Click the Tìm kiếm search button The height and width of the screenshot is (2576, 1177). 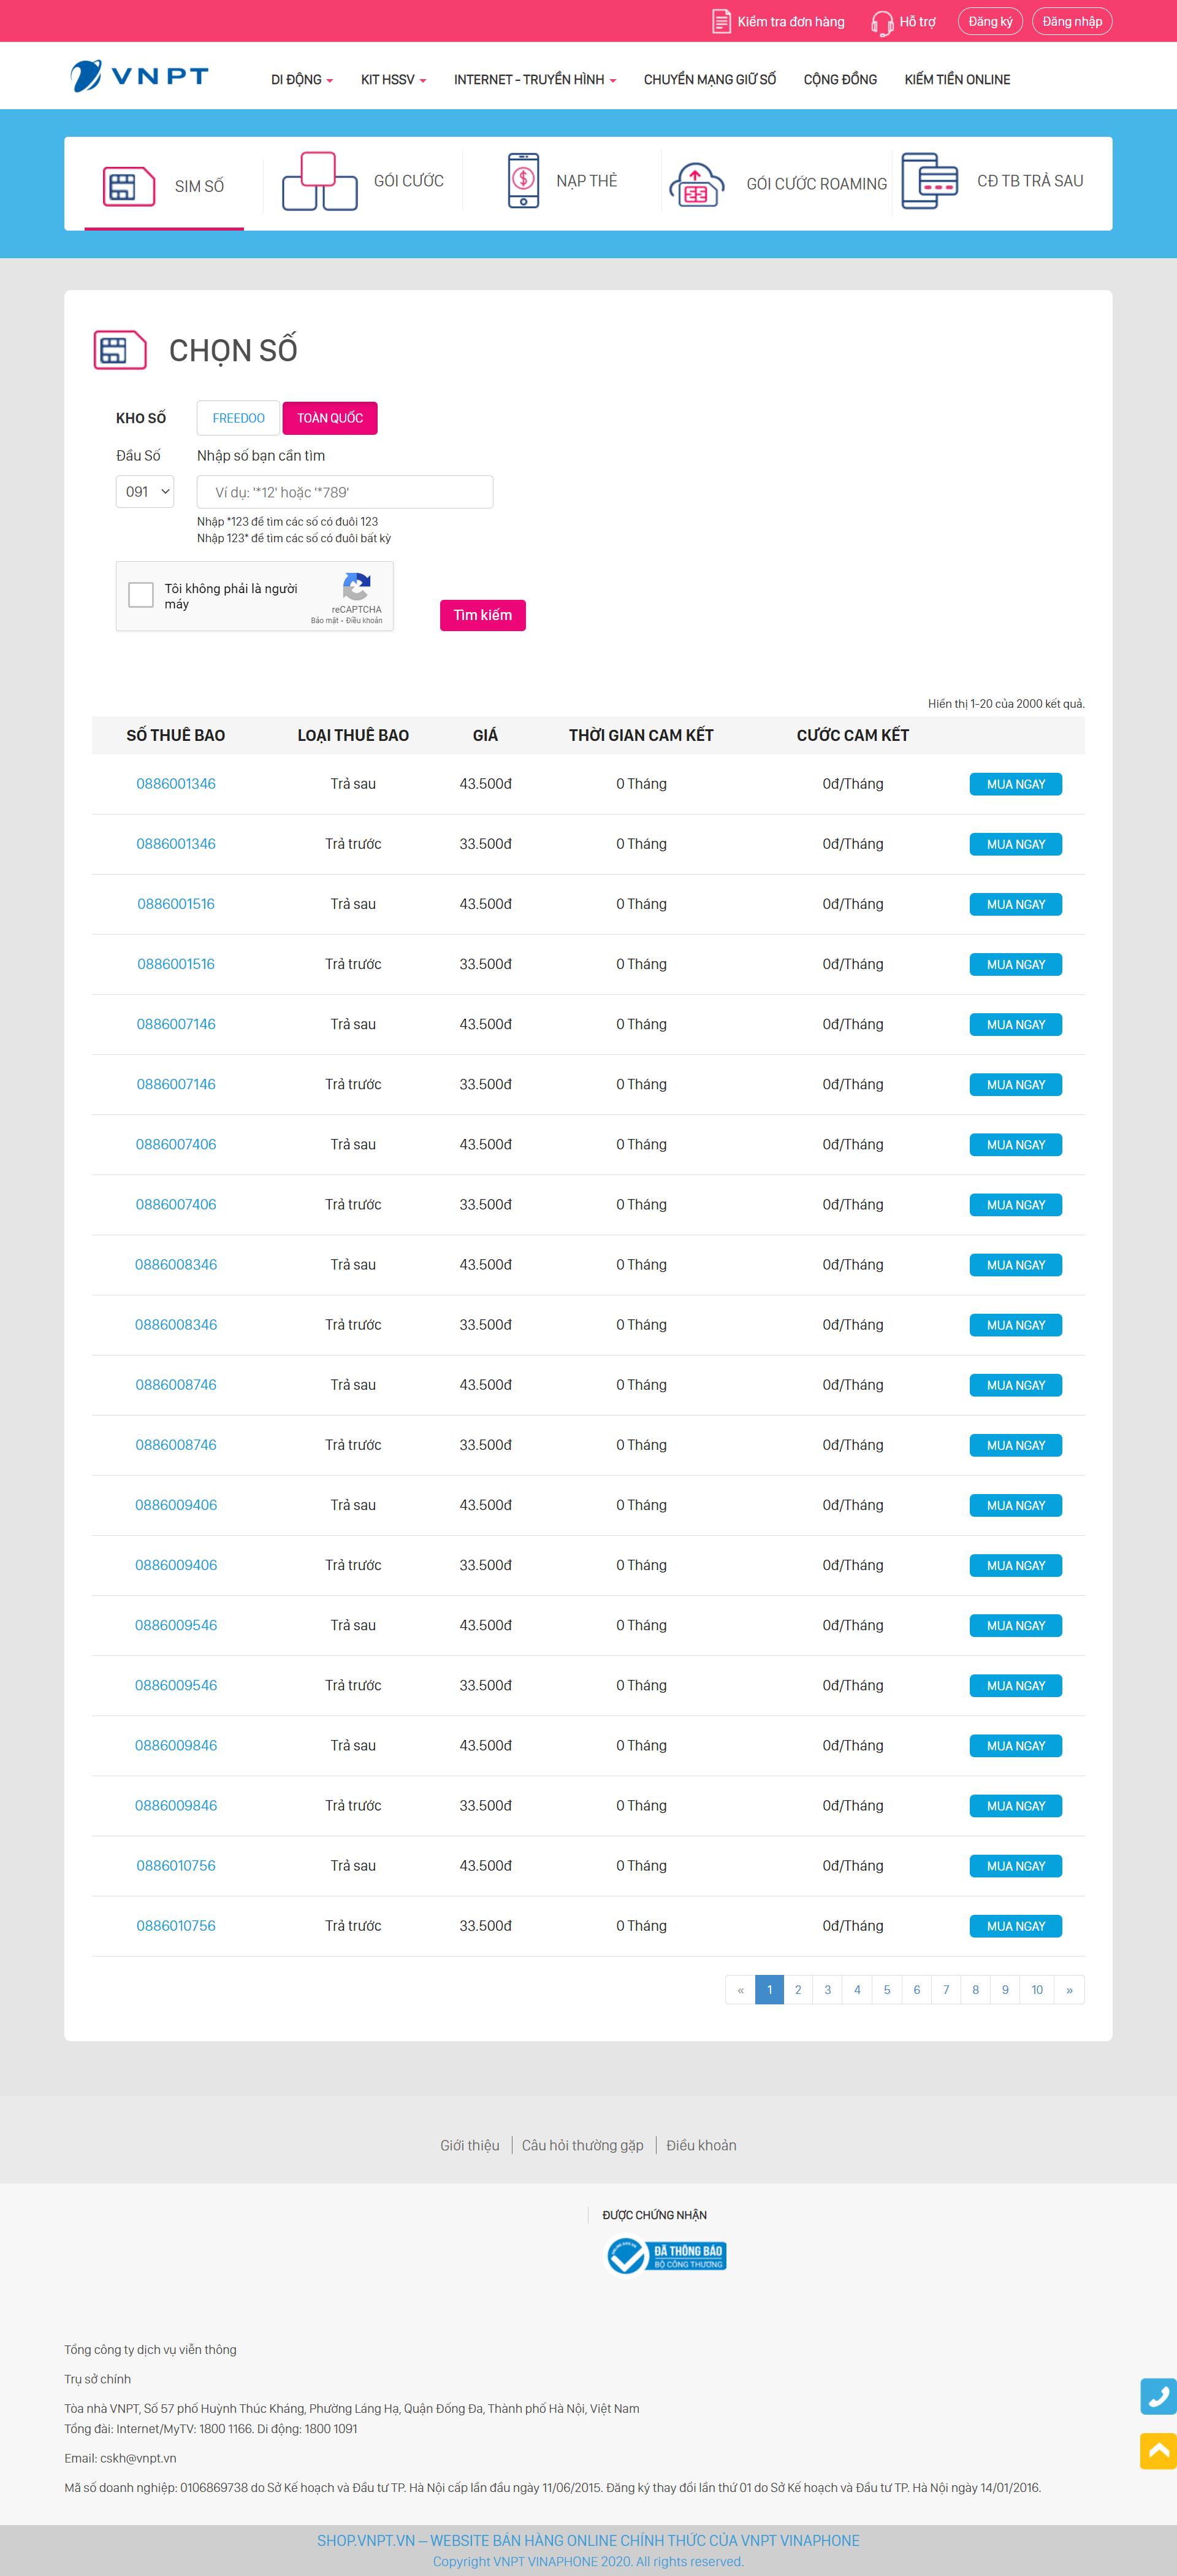482,615
